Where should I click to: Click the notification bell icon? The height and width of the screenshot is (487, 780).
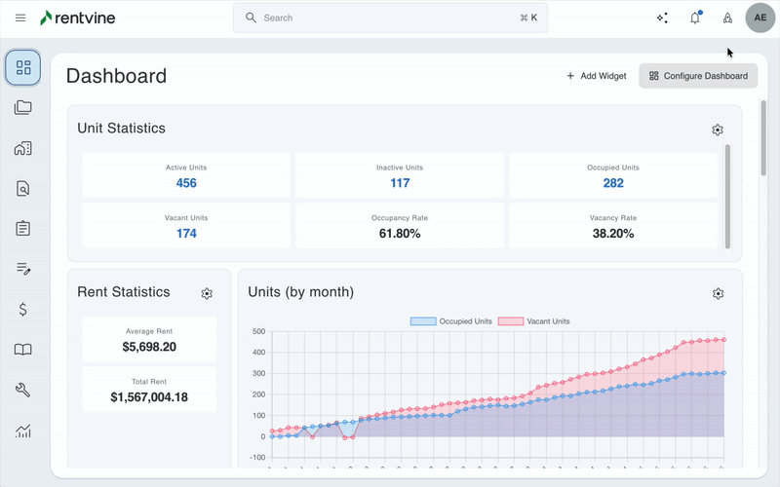point(695,18)
